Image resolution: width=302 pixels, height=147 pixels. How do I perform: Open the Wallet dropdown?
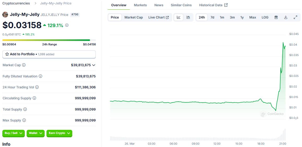tap(36, 133)
